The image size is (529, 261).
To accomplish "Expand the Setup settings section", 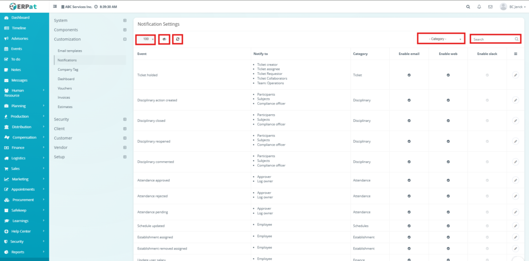I will pos(125,157).
